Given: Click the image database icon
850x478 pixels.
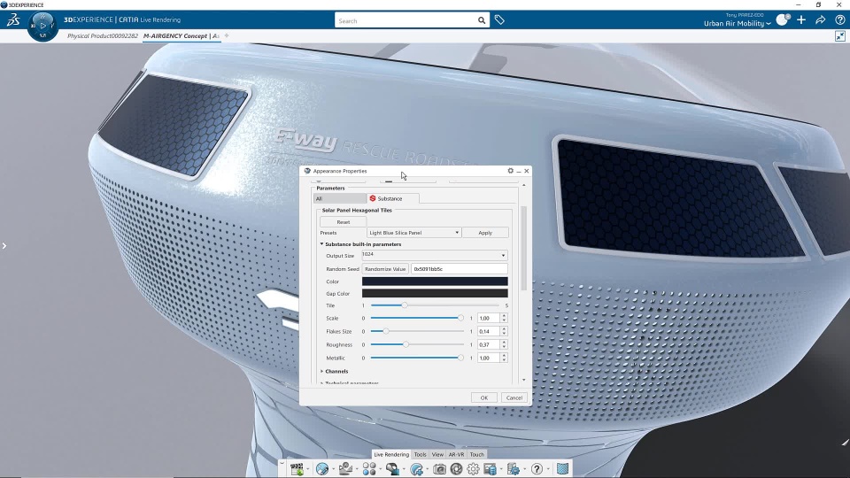Looking at the screenshot, I should pos(490,469).
